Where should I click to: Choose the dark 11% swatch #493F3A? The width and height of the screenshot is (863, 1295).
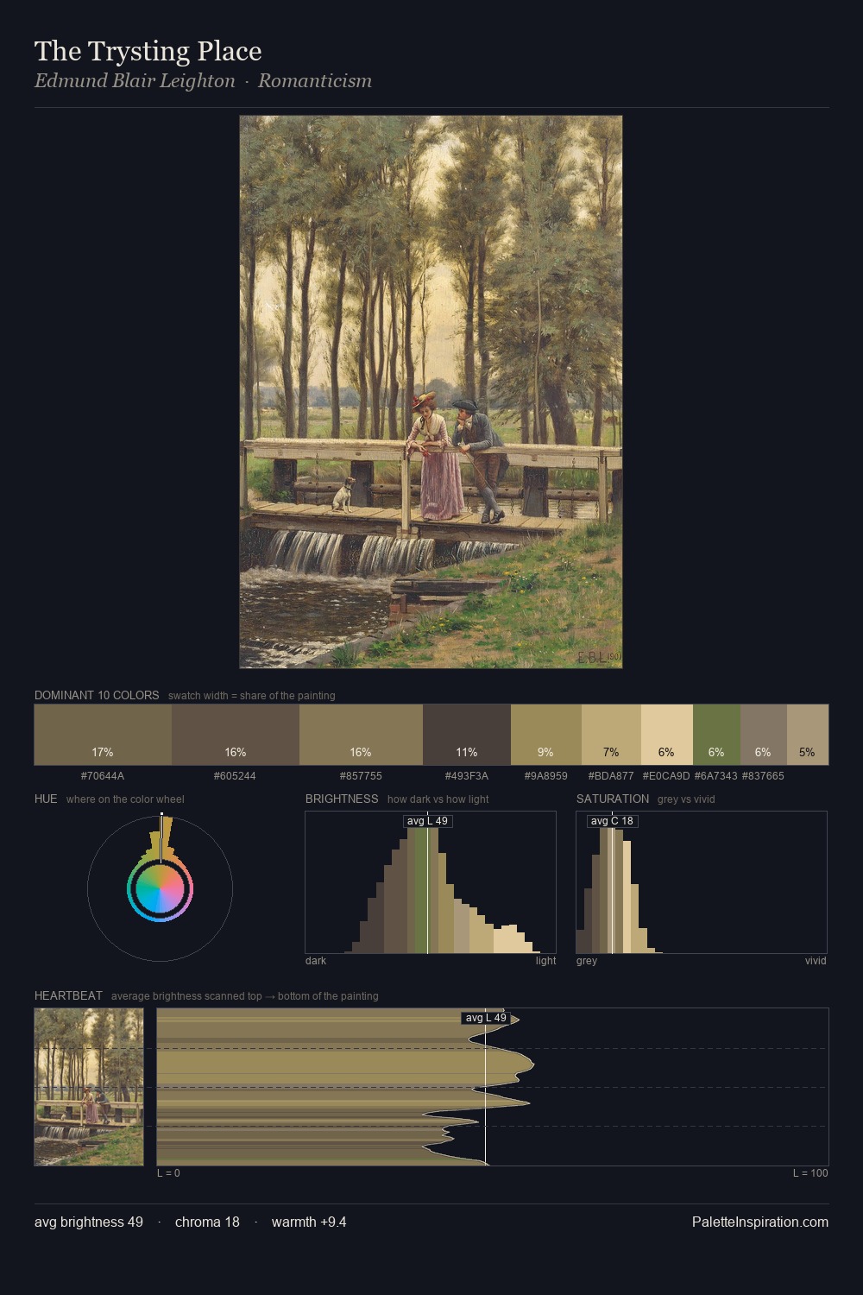point(467,735)
